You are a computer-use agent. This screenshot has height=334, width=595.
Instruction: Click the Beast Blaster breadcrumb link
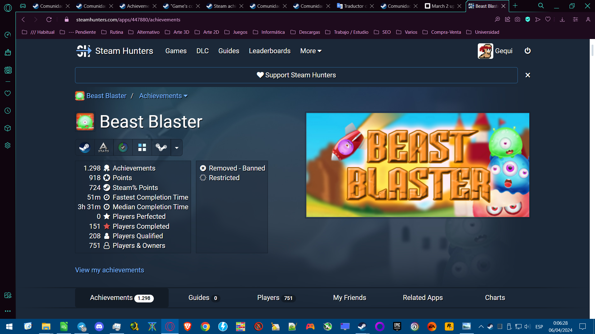(x=106, y=96)
